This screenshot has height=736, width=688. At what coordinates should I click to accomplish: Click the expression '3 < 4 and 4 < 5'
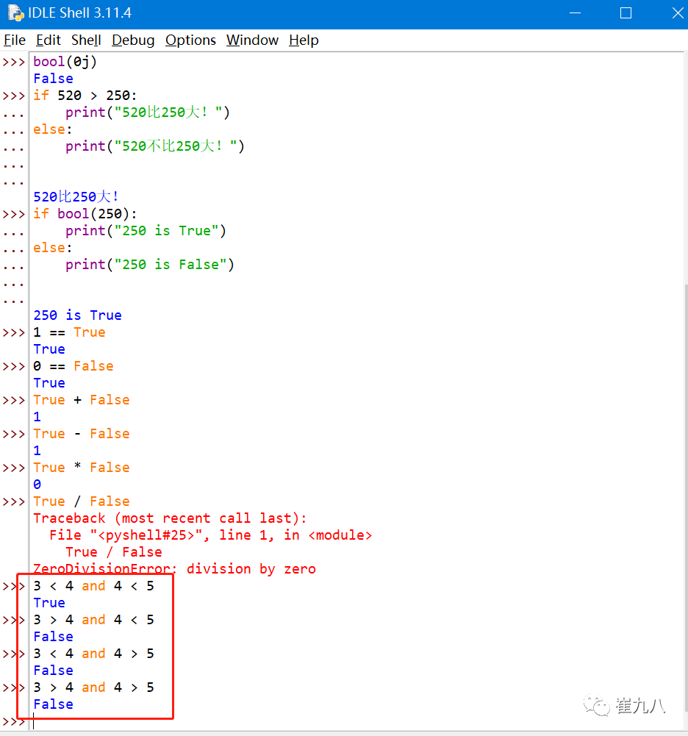coord(93,585)
